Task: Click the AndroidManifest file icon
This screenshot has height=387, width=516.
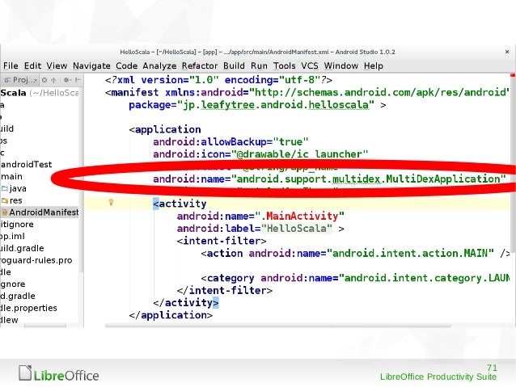Action: [5, 212]
